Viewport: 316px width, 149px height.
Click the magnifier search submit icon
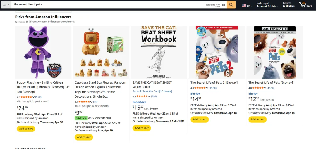click(x=231, y=5)
